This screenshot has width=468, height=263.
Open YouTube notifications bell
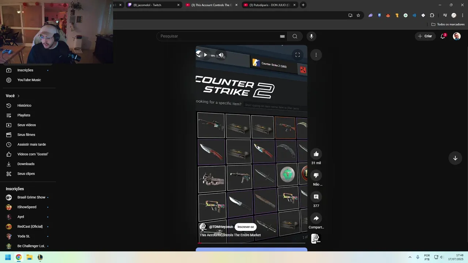[x=443, y=36]
